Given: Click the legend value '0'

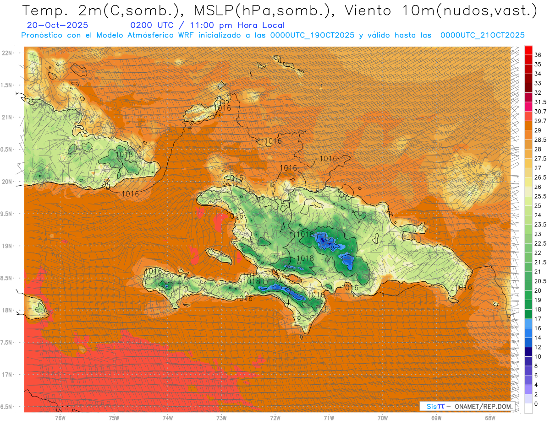Looking at the screenshot, I should tap(536, 404).
